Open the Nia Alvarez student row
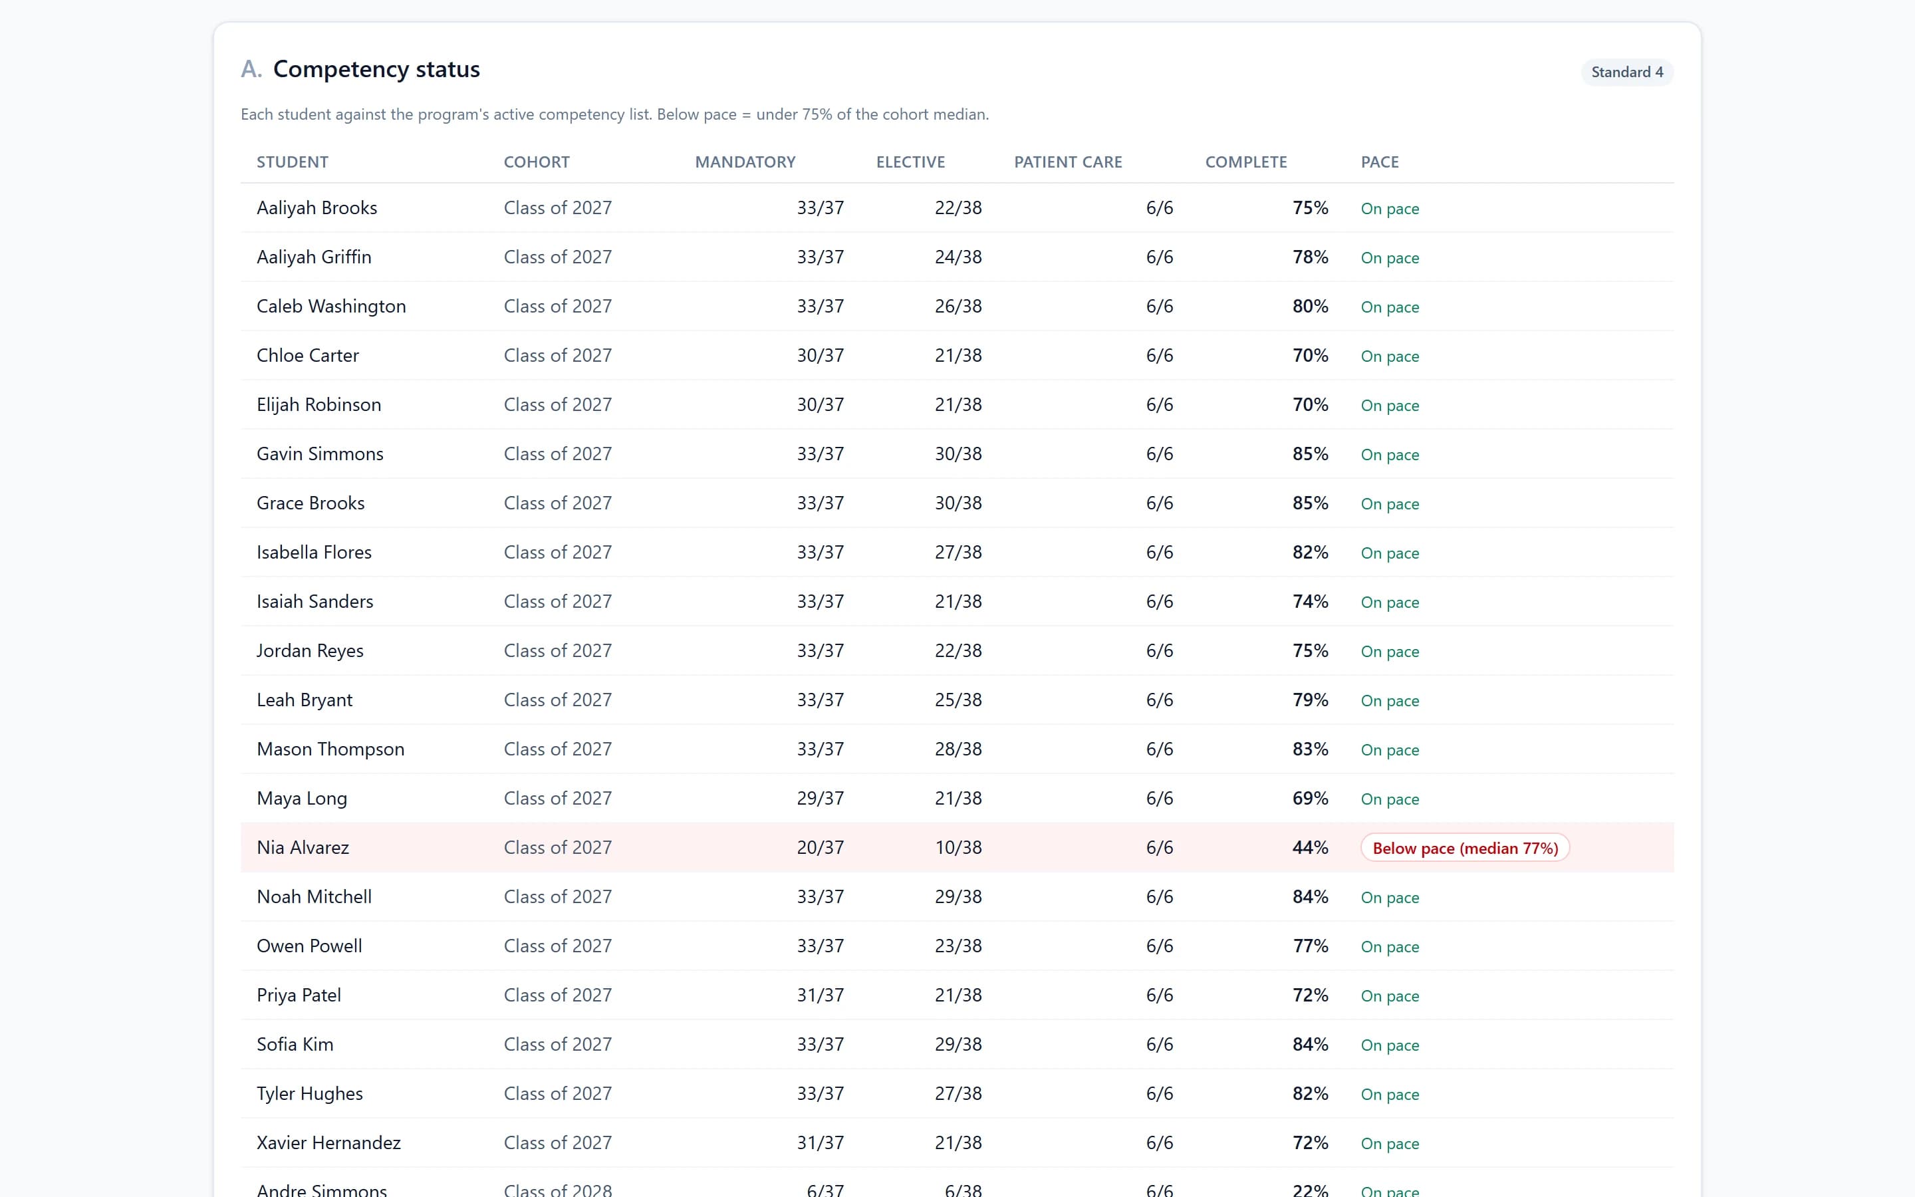Viewport: 1915px width, 1197px height. tap(957, 848)
